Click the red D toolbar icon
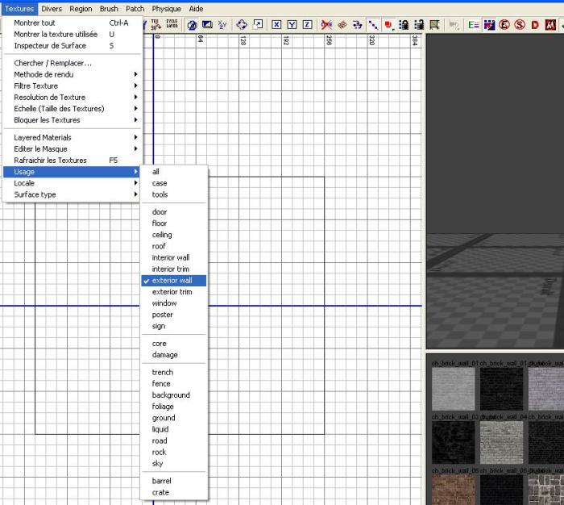 point(535,24)
